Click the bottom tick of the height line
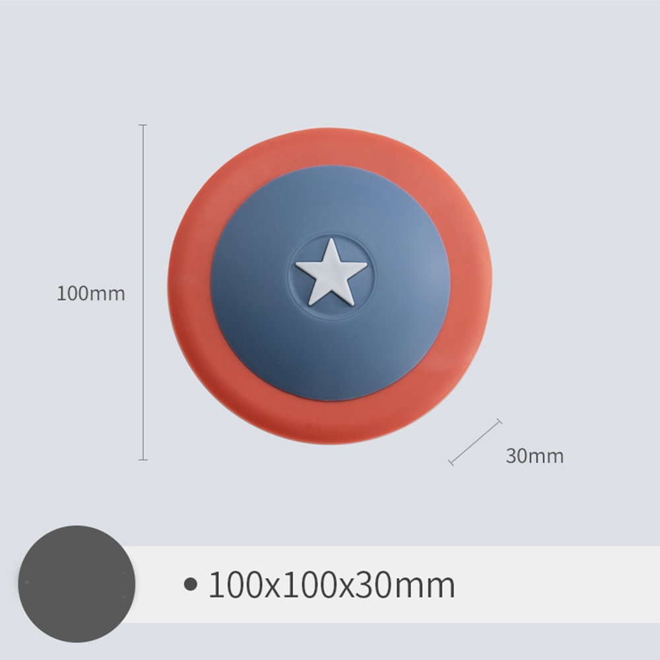This screenshot has width=660, height=660. coord(143,459)
